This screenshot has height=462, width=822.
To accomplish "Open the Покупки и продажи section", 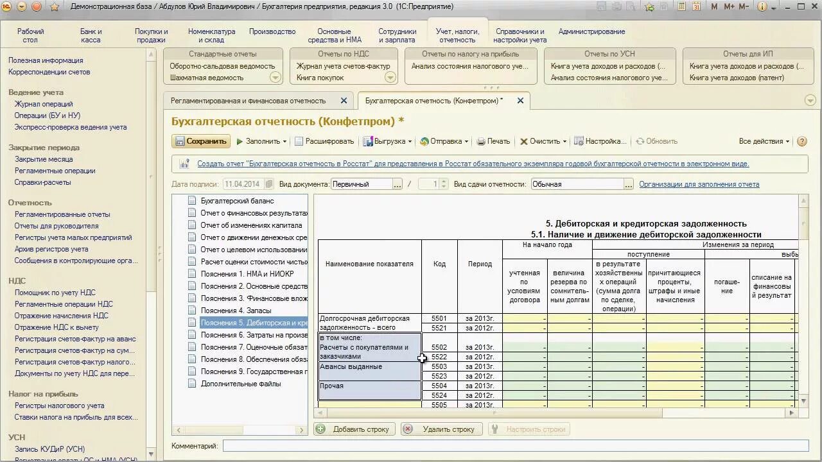I will [x=152, y=35].
